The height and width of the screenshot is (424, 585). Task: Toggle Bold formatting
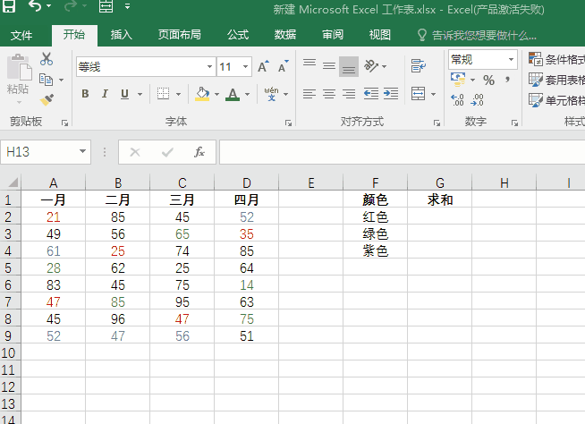(86, 94)
